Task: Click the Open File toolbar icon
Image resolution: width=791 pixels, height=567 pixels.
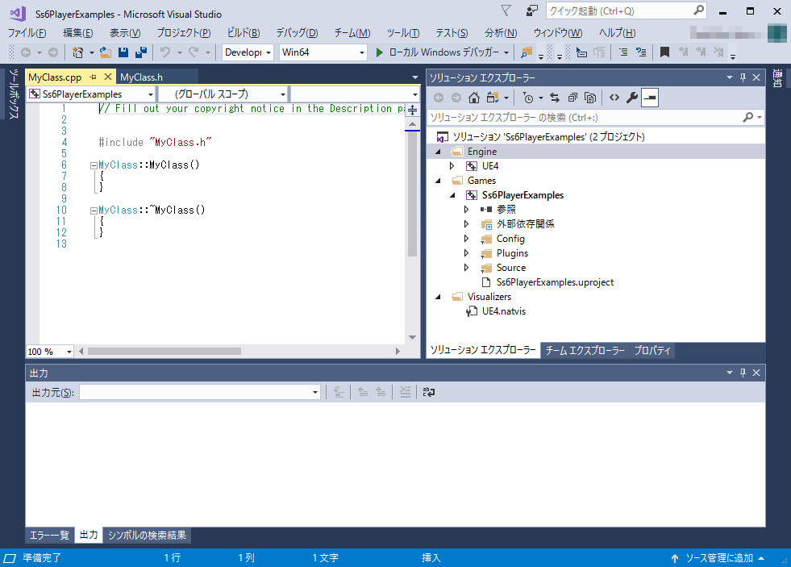Action: (x=106, y=52)
